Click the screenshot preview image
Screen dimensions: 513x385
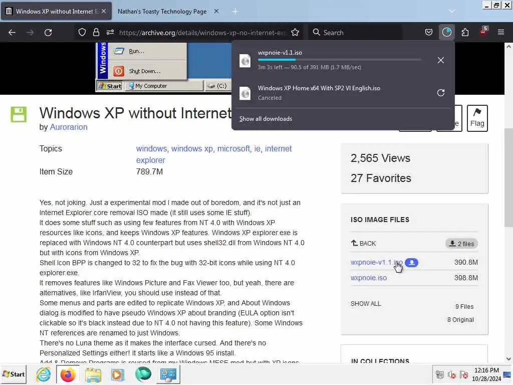click(164, 68)
